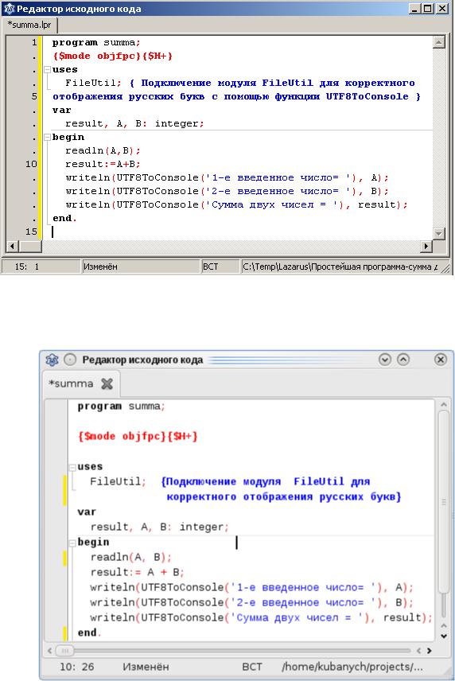Screen dimensions: 455x681
Task: Click line number 1 in upper editor gutter
Action: click(x=34, y=43)
